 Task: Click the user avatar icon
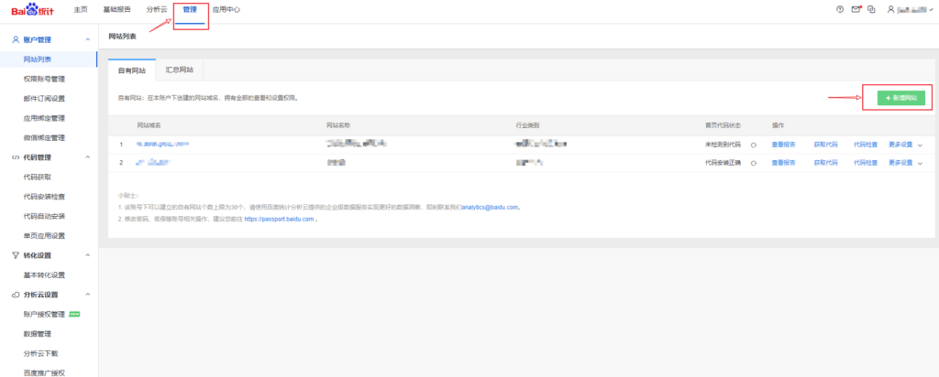(891, 9)
